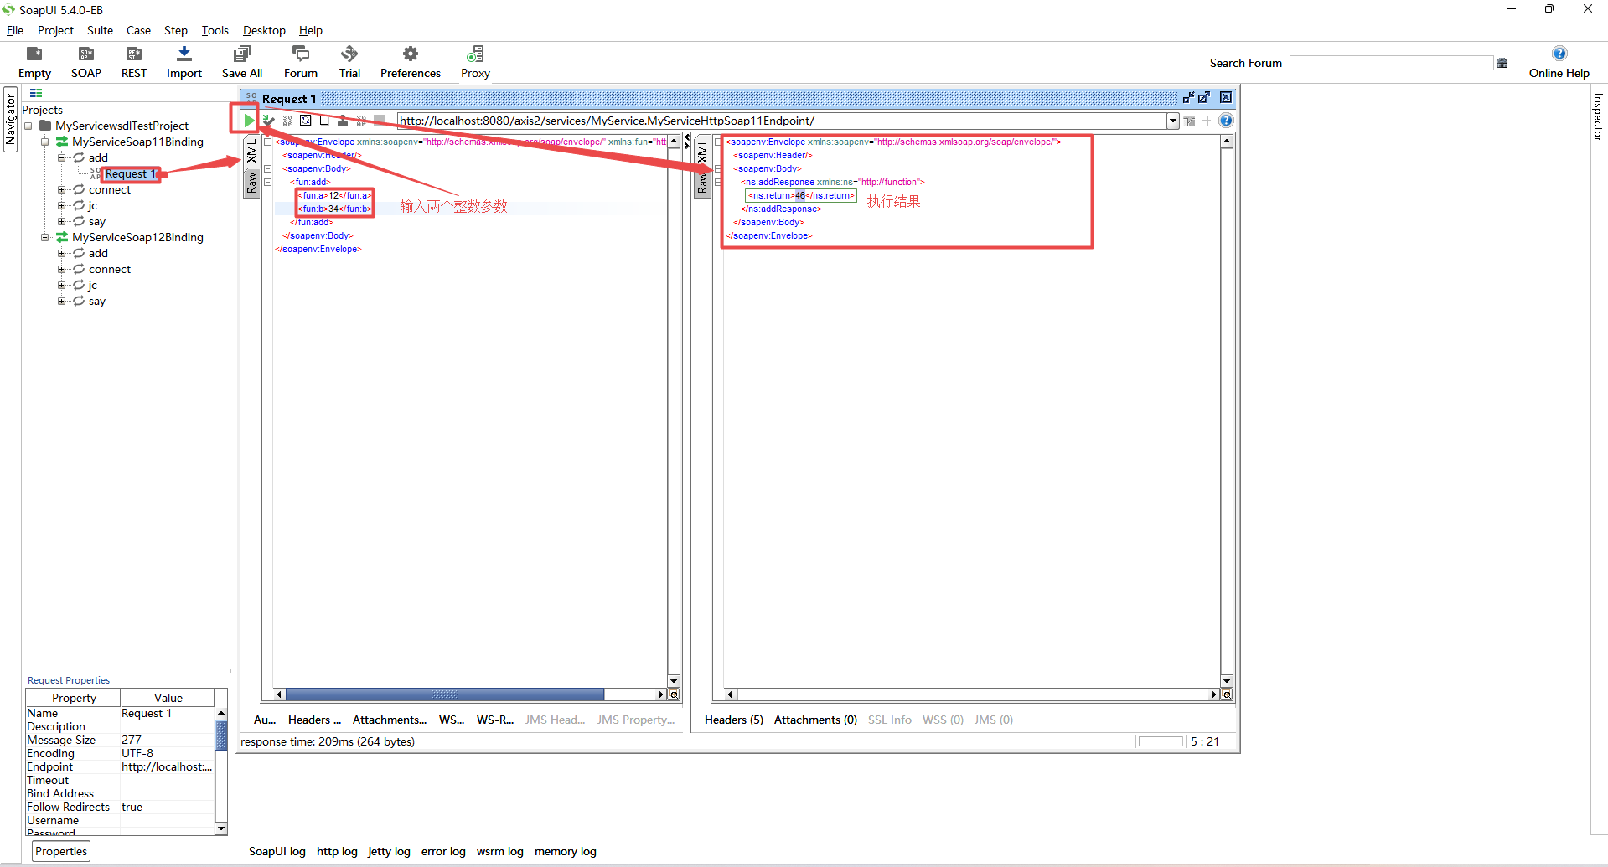Click the Empty project toolbar icon
Image resolution: width=1608 pixels, height=867 pixels.
[x=34, y=54]
